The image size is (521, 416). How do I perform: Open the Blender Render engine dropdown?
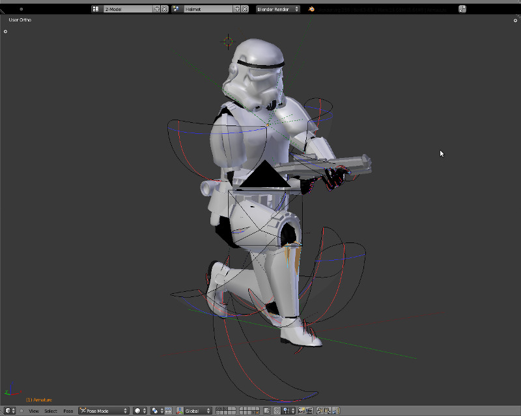(278, 9)
